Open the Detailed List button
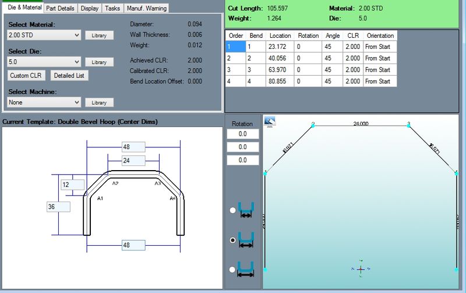Viewport: 466px width, 293px height. coord(69,76)
